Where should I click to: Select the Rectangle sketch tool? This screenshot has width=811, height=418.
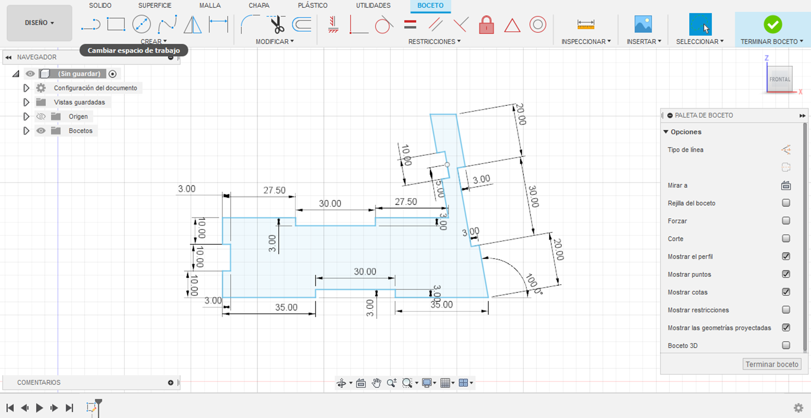point(116,24)
